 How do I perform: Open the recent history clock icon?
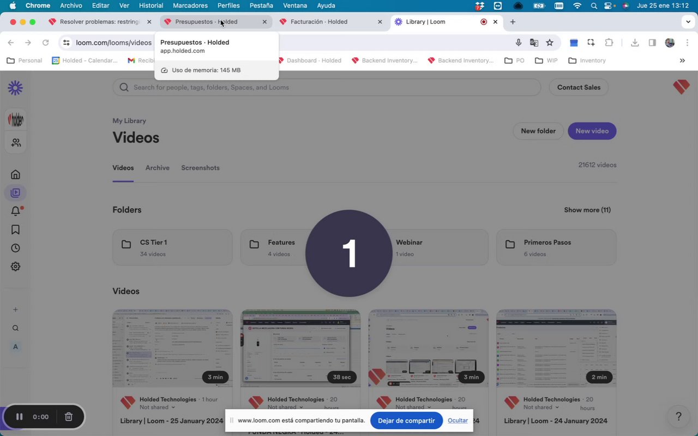(15, 248)
